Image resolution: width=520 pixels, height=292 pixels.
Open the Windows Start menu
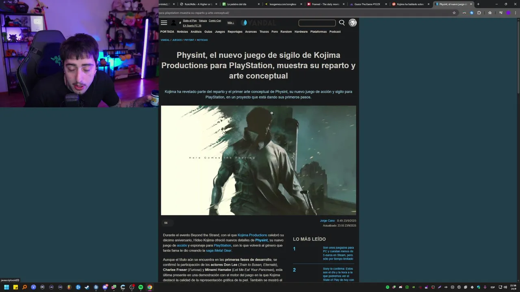coord(6,287)
